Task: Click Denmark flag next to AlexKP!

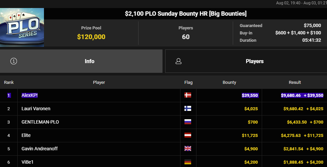Action: (x=188, y=95)
